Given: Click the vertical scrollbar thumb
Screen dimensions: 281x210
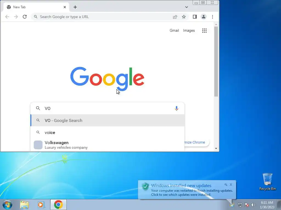Looking at the screenshot, I should click(x=216, y=62).
